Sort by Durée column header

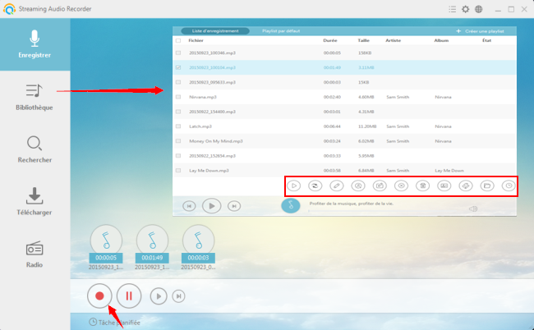coord(330,40)
